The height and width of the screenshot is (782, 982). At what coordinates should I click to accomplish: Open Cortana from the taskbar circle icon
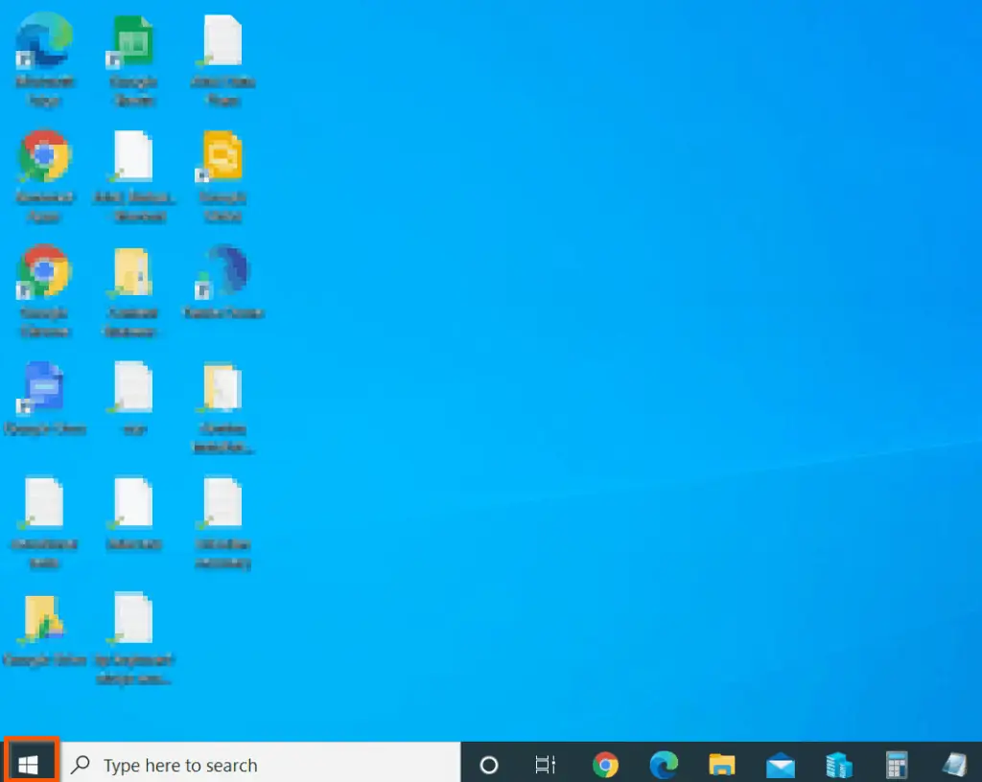[489, 765]
